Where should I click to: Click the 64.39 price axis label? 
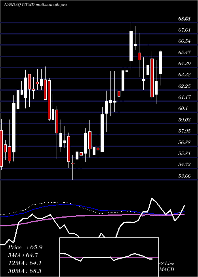tap(185, 63)
